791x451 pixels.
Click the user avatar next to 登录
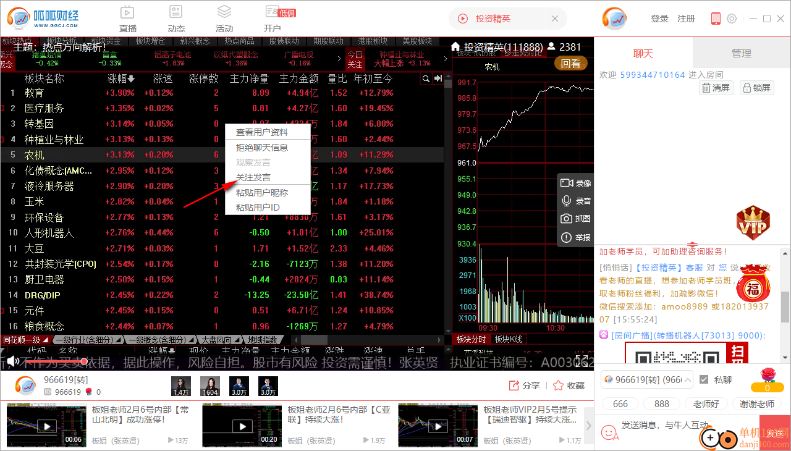tap(615, 19)
